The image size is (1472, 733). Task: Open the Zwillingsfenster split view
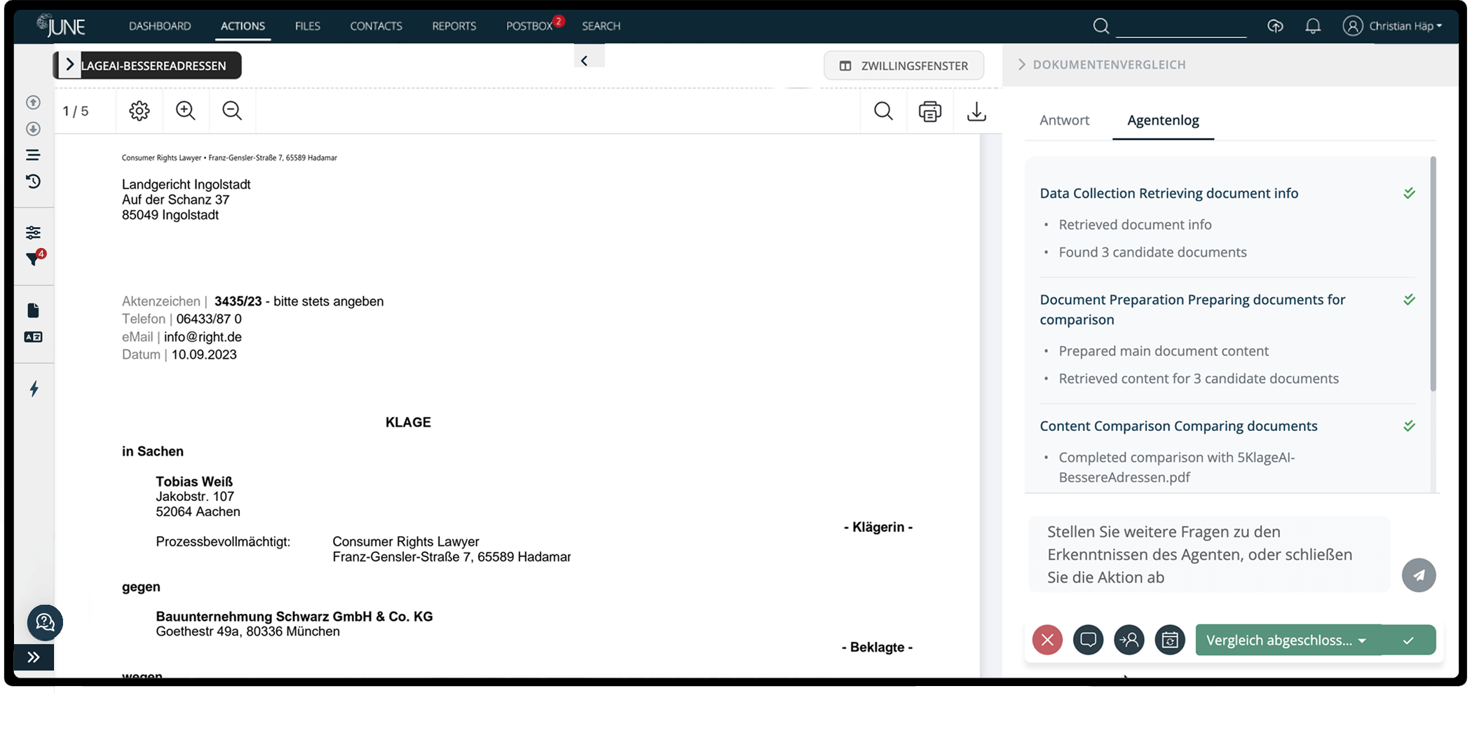pos(904,65)
